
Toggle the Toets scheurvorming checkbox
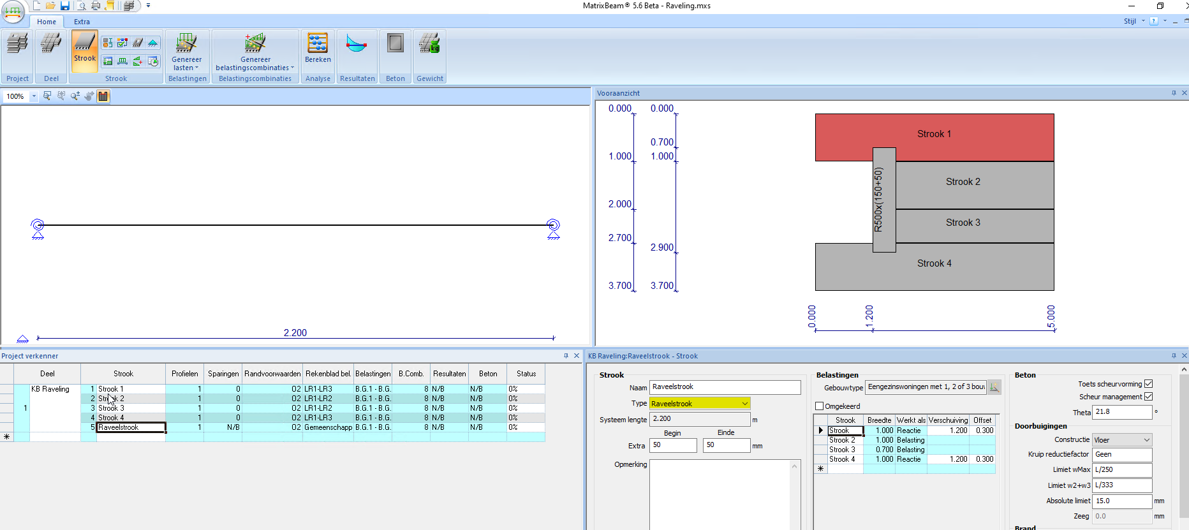[x=1148, y=384]
